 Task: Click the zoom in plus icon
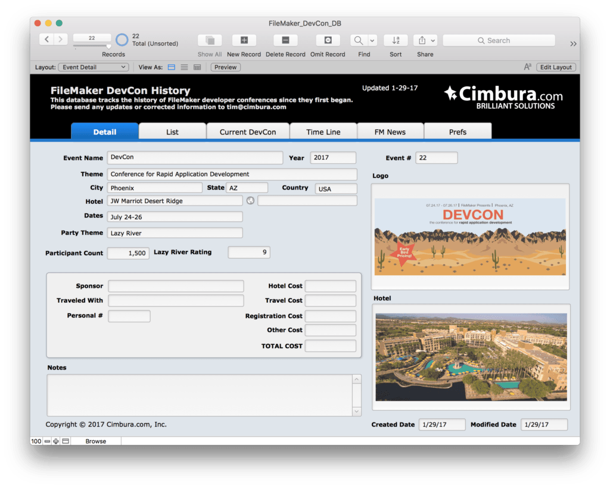point(56,442)
